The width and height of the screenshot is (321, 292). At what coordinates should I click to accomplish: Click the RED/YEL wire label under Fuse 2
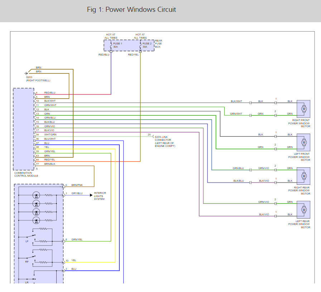click(133, 55)
